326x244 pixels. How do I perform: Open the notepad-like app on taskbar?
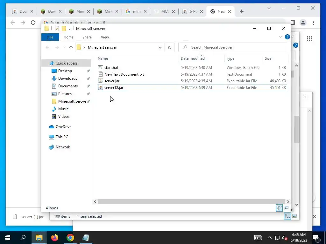click(86, 238)
